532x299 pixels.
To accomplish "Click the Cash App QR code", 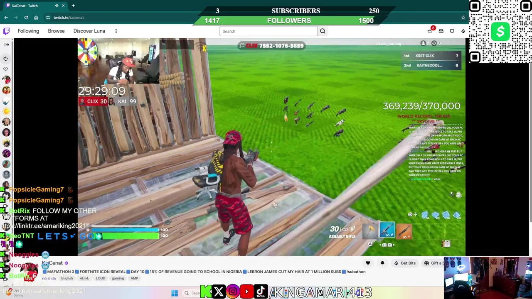I will point(500,32).
